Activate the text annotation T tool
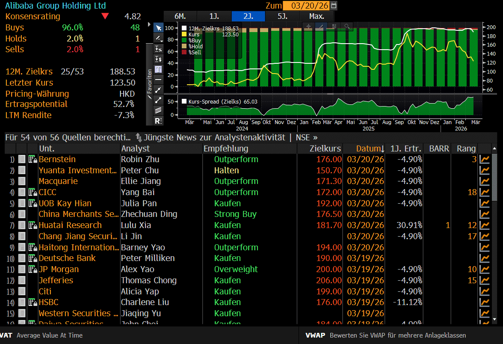 point(158,69)
